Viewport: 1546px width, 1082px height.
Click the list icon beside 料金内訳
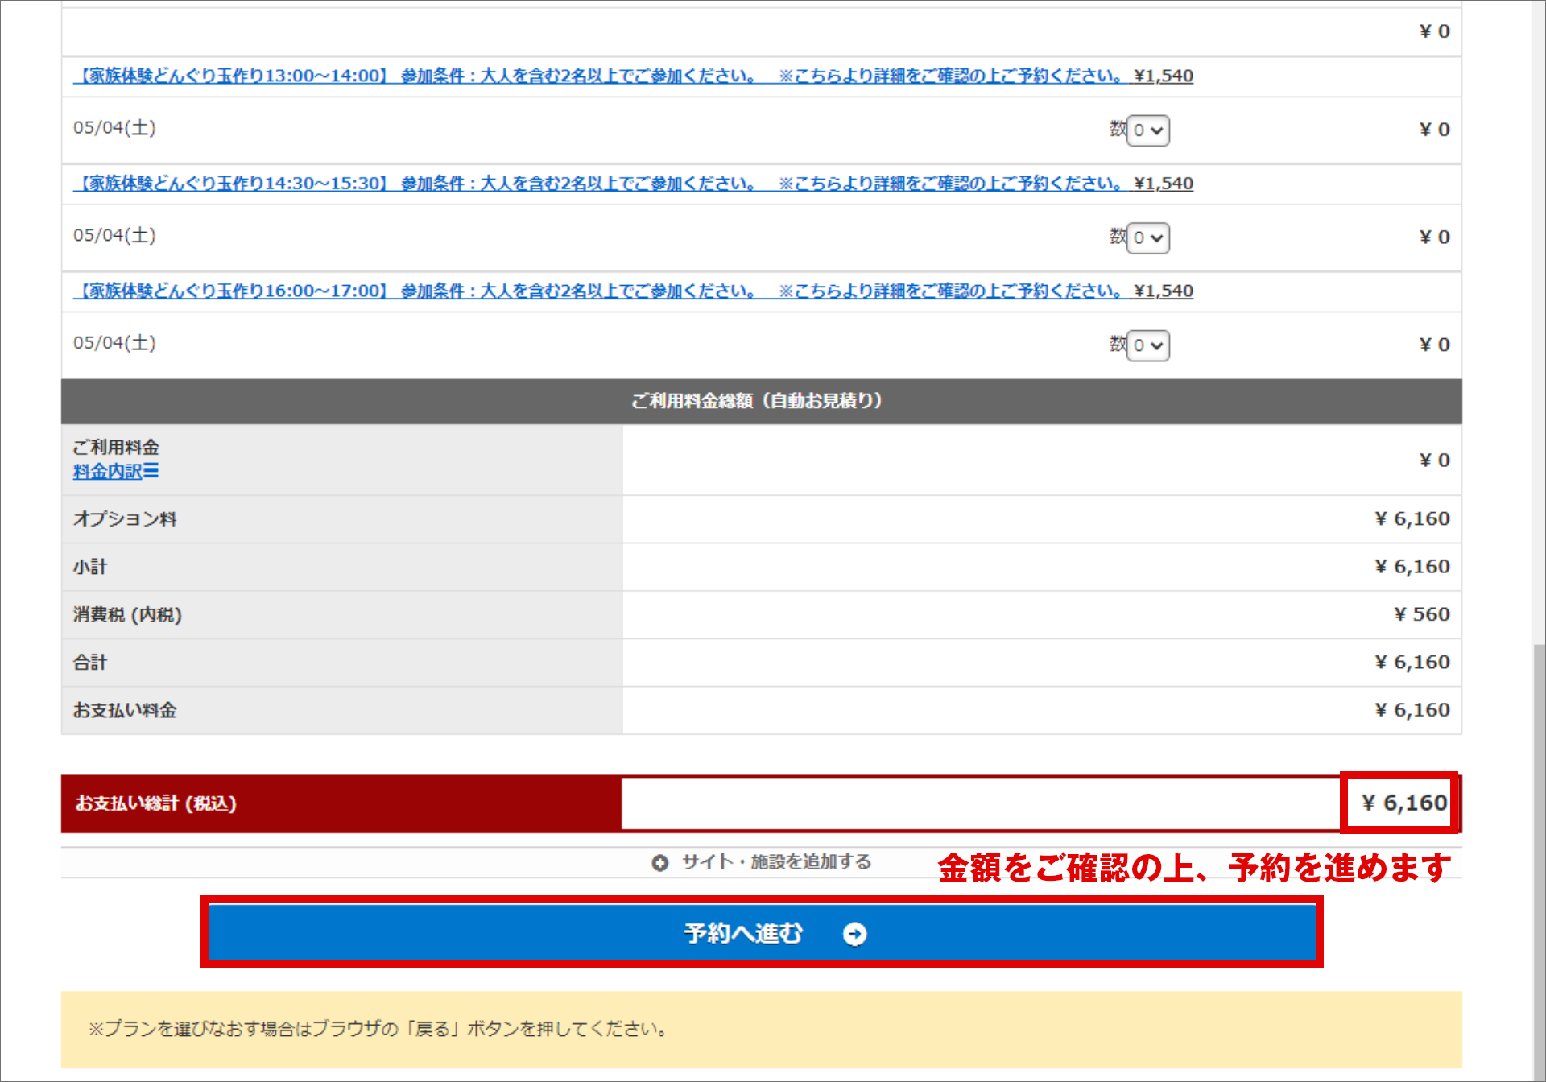coord(151,471)
